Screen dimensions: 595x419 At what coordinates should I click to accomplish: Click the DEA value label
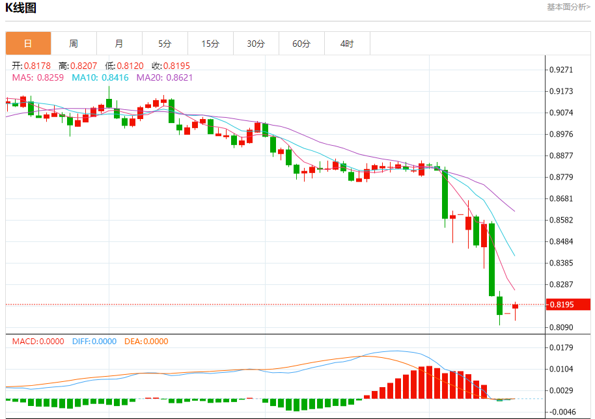click(146, 342)
